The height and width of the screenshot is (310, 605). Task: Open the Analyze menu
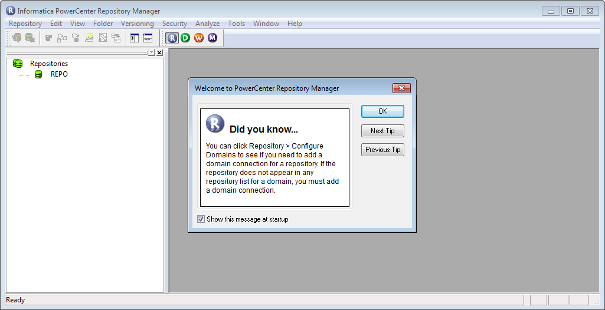[207, 24]
